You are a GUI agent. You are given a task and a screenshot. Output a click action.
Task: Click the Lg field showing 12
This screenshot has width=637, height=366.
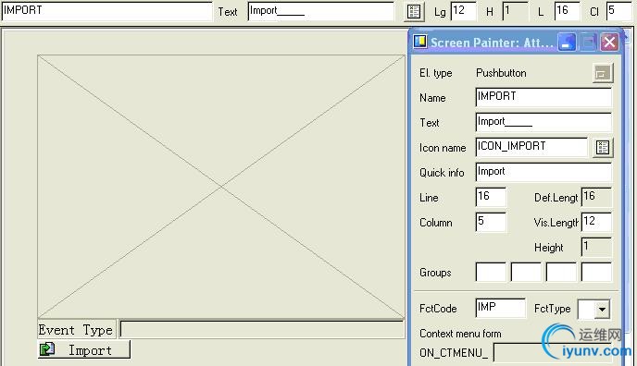point(463,11)
